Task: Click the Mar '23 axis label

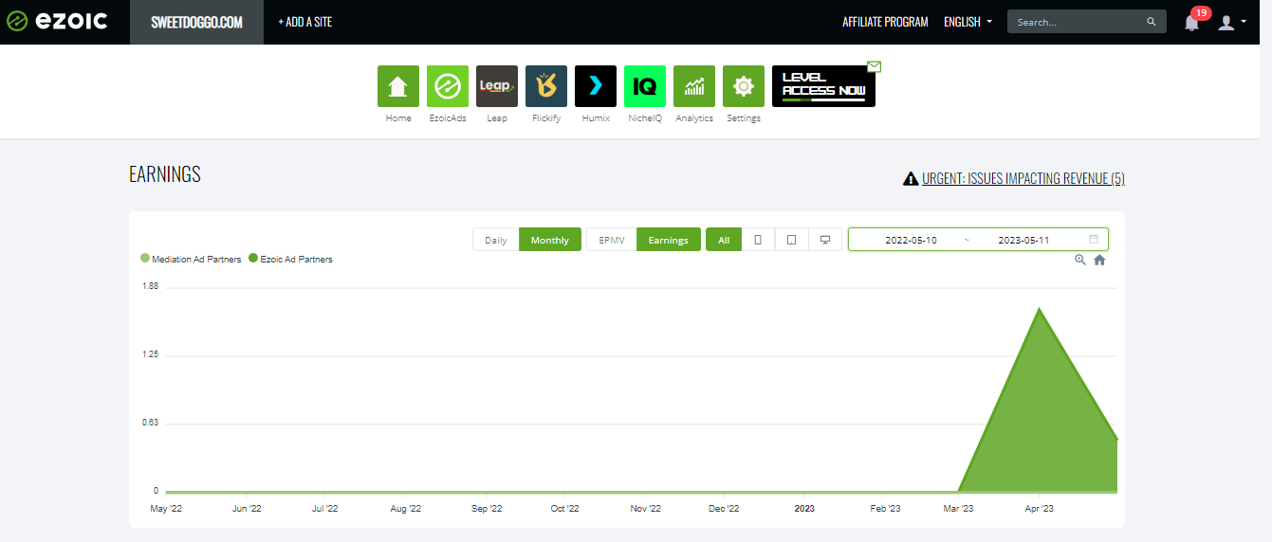Action: (x=958, y=509)
